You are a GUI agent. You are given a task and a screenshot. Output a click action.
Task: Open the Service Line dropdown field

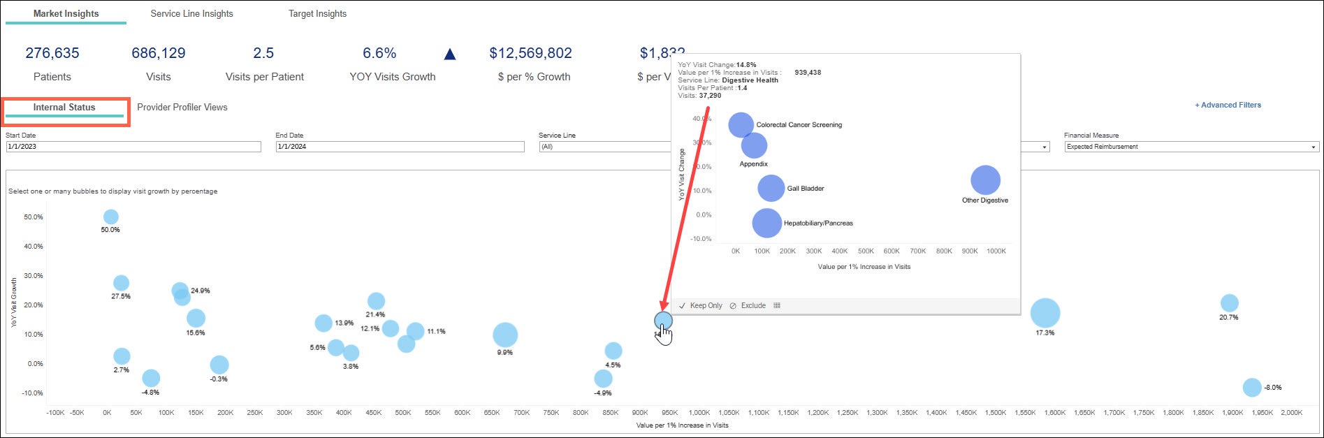[604, 147]
